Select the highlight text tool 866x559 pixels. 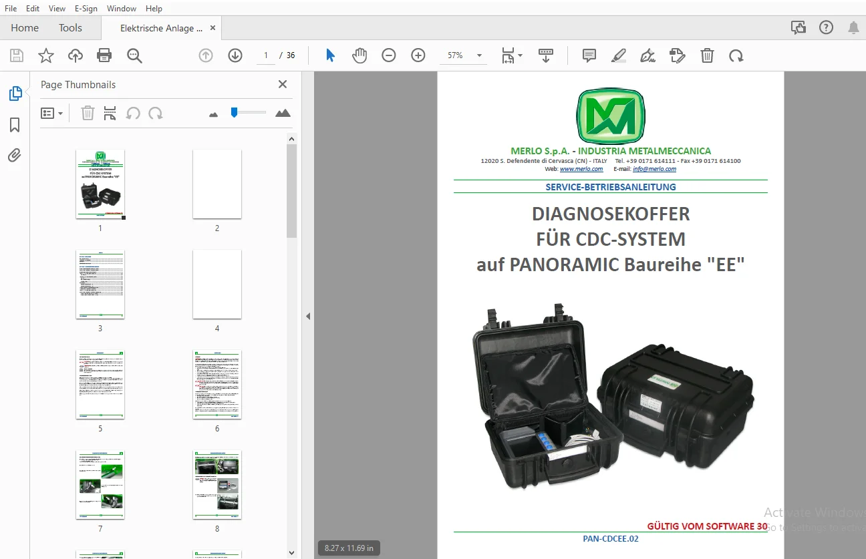pyautogui.click(x=618, y=55)
